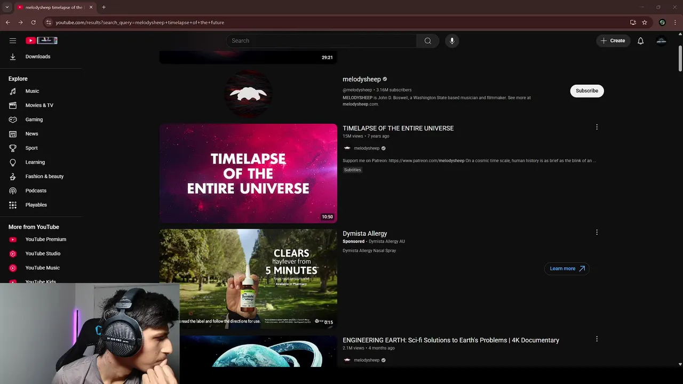Play Timelapse of the Entire Universe thumbnail

[x=248, y=173]
